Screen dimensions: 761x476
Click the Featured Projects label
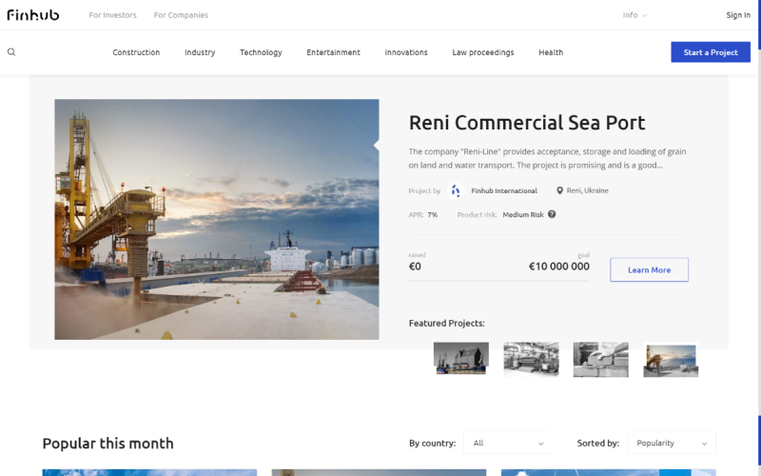(x=446, y=323)
